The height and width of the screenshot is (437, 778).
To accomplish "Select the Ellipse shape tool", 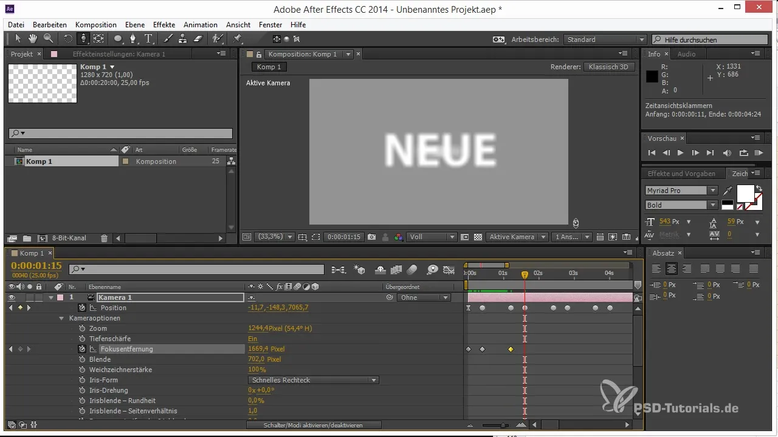I will [118, 39].
